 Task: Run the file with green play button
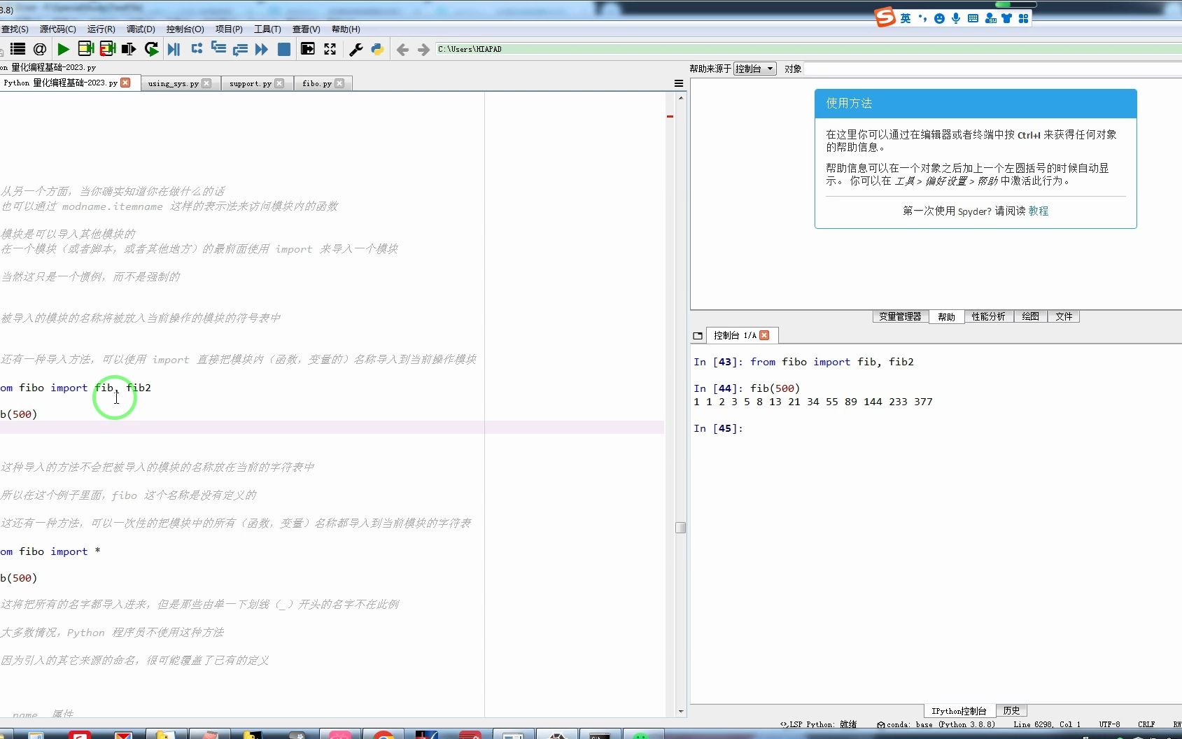coord(63,49)
